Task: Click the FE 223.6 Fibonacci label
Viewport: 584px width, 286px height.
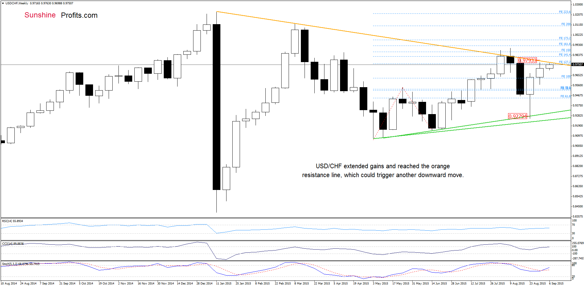Action: coord(565,12)
